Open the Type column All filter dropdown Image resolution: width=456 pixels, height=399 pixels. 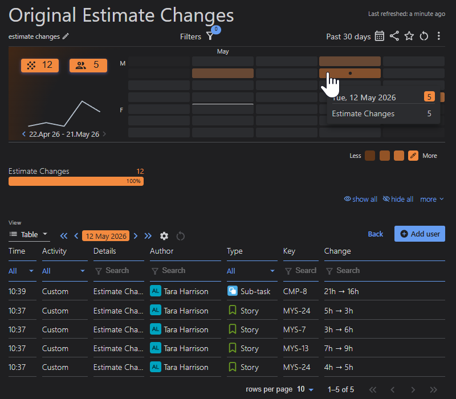[x=252, y=271]
